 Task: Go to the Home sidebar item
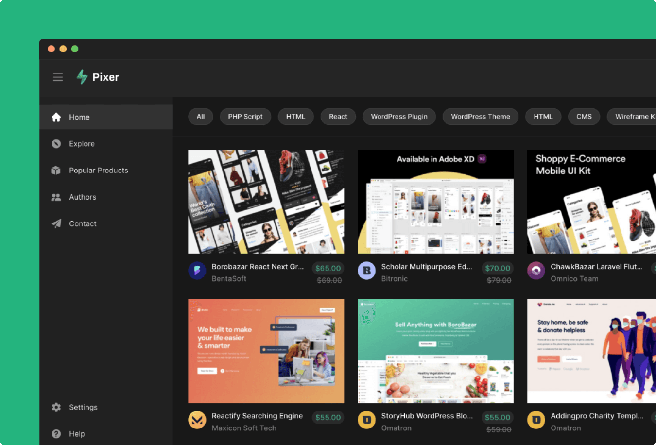point(79,117)
